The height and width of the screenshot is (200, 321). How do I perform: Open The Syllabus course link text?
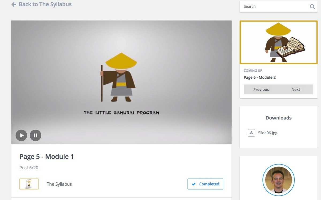[x=59, y=184]
